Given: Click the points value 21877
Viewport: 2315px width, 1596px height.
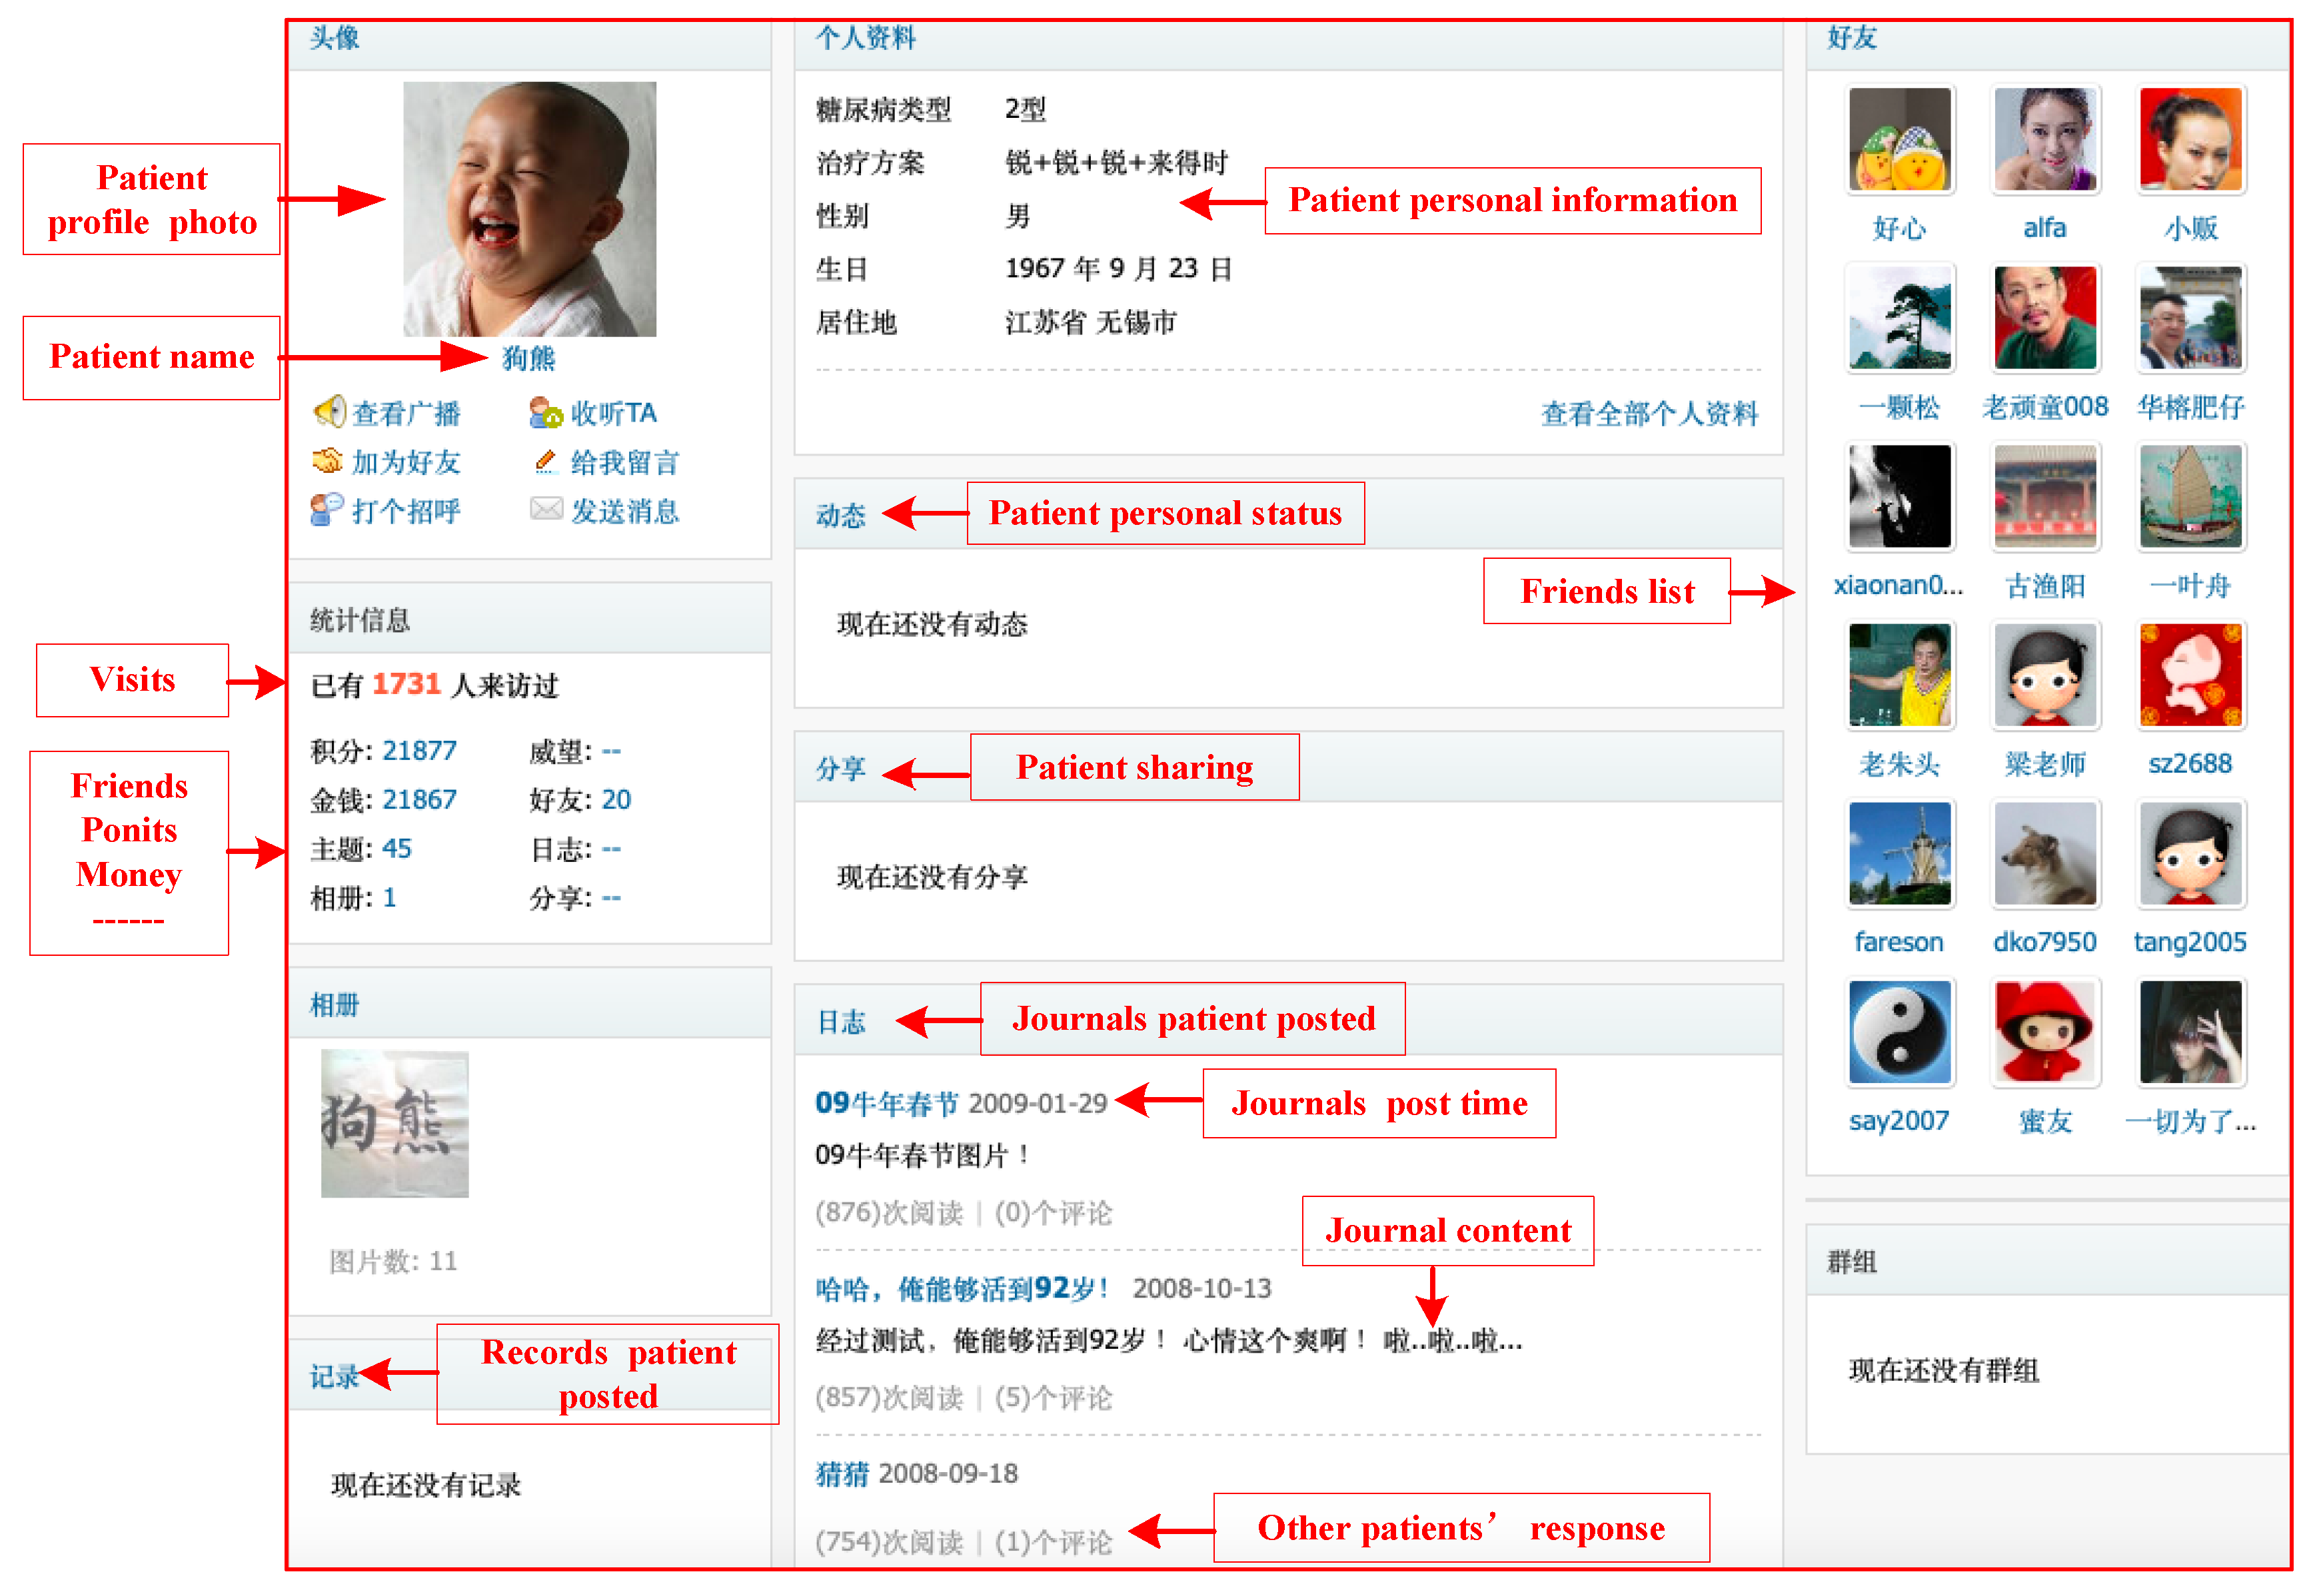Looking at the screenshot, I should tap(419, 750).
